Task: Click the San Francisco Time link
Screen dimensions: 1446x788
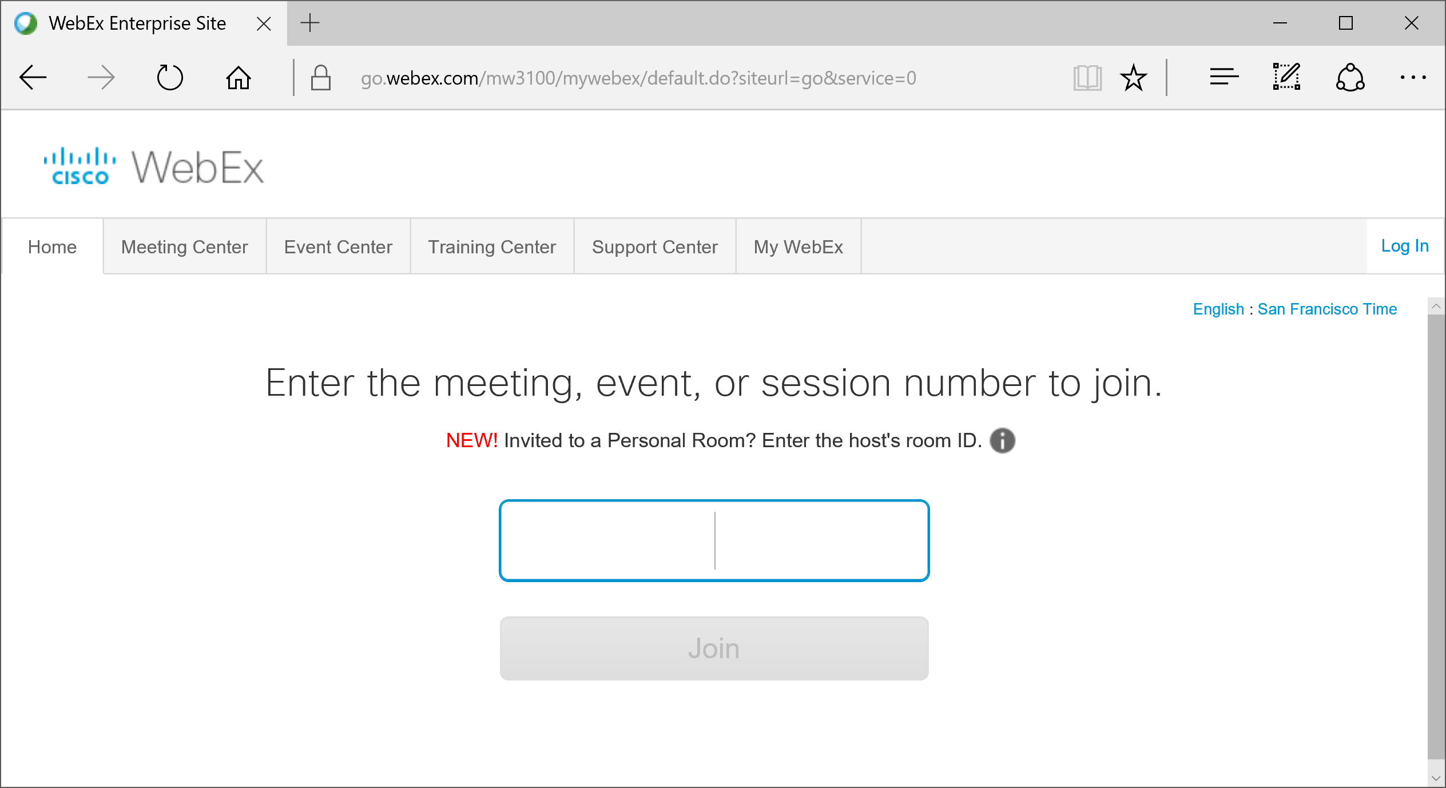Action: [1327, 309]
